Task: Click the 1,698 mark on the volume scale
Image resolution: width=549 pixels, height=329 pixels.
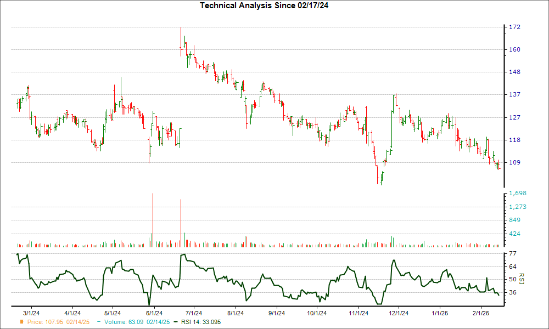Action: tap(517, 193)
